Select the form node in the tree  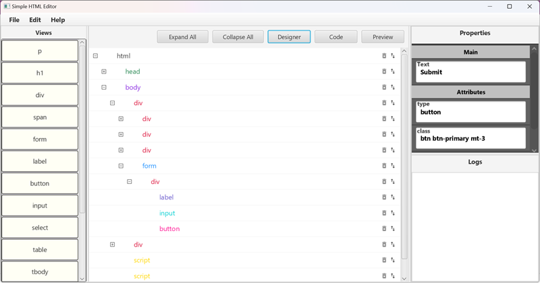click(149, 166)
